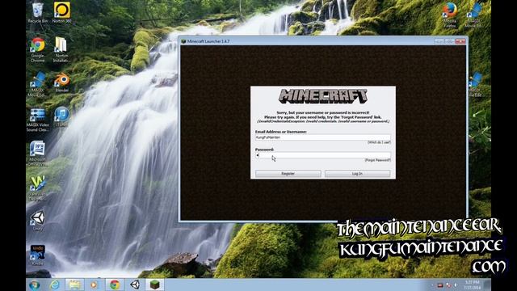Viewport: 517px width, 291px height.
Task: Open the Recycle Bin desktop icon
Action: 38,12
